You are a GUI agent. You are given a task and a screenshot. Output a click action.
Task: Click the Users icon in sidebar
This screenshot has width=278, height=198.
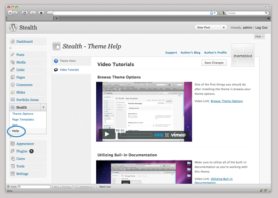click(x=12, y=158)
